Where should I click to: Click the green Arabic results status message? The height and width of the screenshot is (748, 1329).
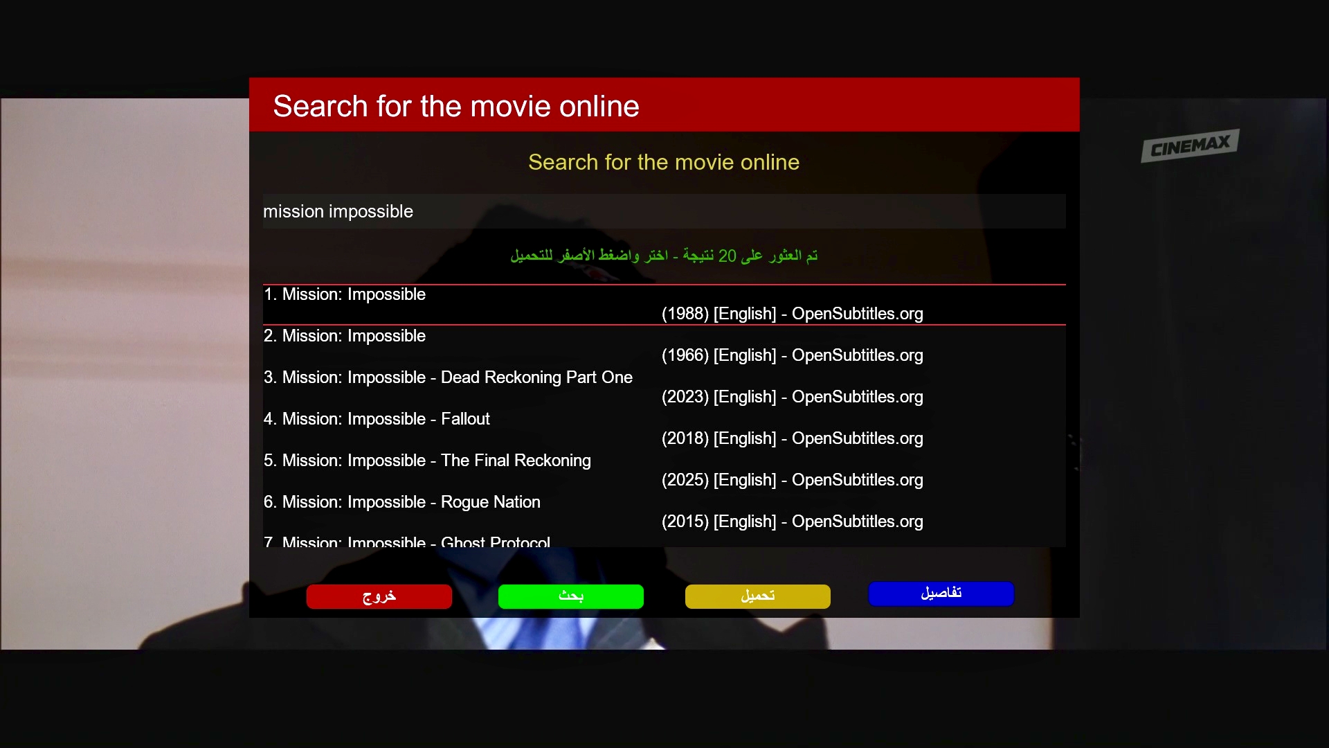click(x=663, y=256)
